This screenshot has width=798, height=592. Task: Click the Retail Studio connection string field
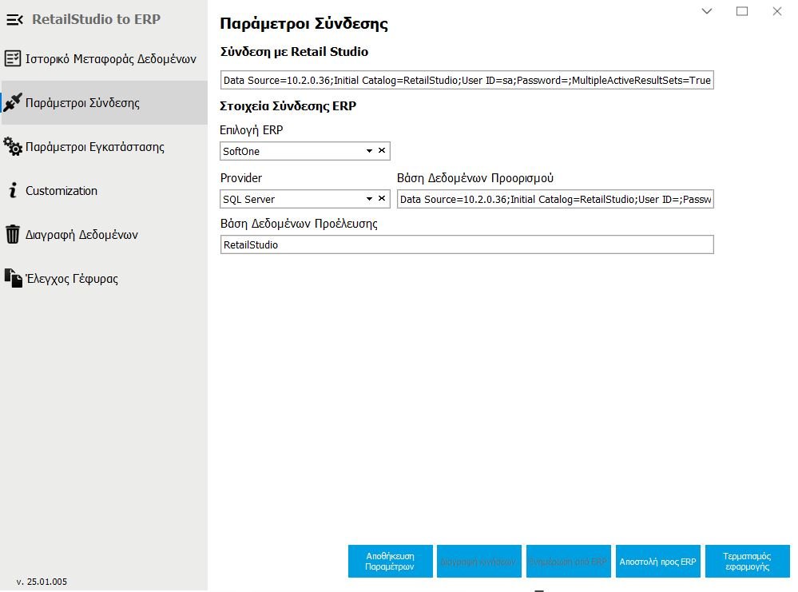[466, 81]
